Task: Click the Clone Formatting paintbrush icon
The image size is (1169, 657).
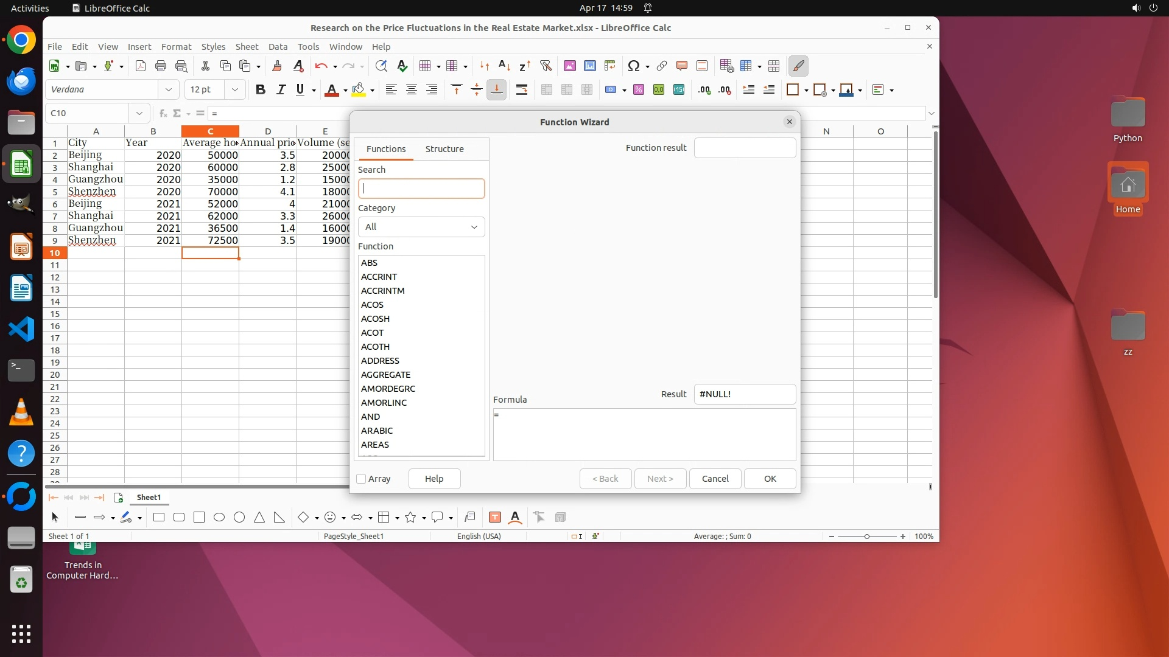Action: (x=277, y=66)
